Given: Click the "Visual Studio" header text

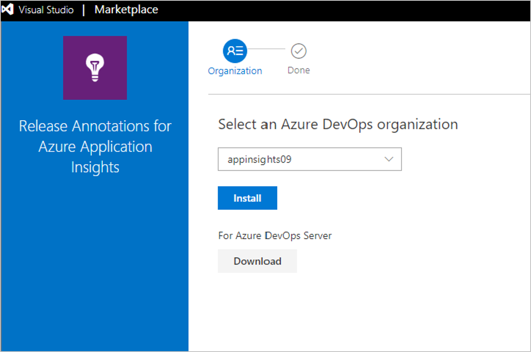Looking at the screenshot, I should click(x=46, y=10).
